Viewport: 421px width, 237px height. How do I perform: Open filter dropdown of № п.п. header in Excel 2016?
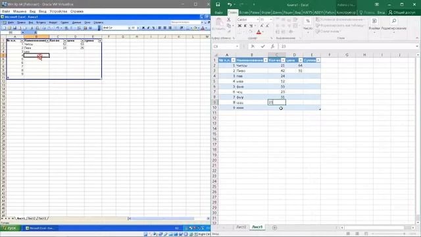click(234, 60)
